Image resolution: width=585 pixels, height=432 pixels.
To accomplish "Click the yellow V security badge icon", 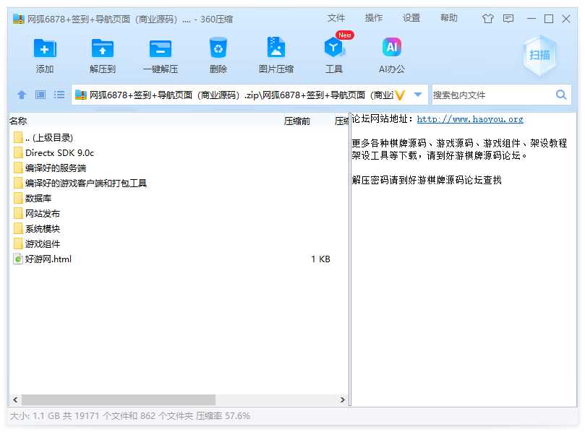I will click(400, 95).
